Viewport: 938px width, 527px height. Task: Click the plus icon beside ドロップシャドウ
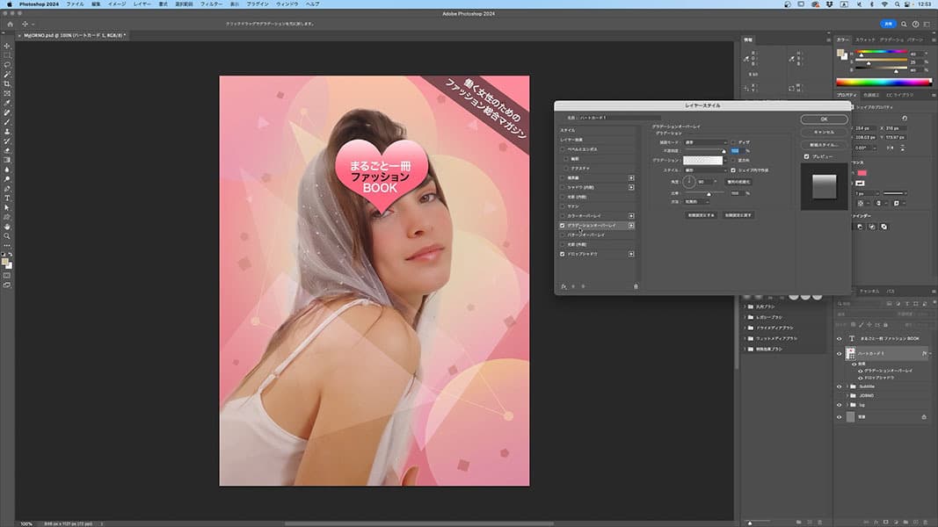[x=631, y=254]
